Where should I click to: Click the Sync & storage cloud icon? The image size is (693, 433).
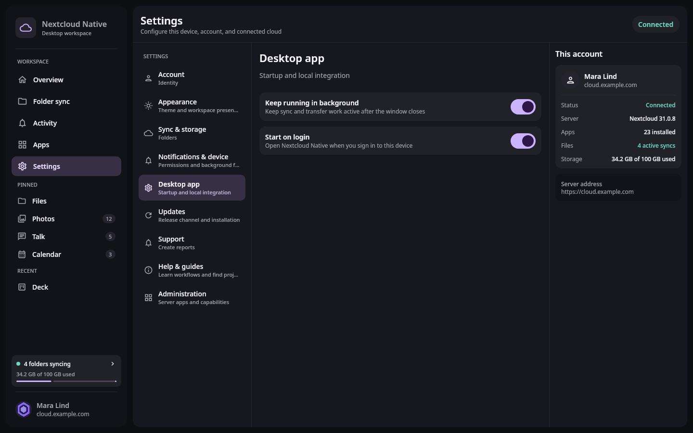(148, 133)
